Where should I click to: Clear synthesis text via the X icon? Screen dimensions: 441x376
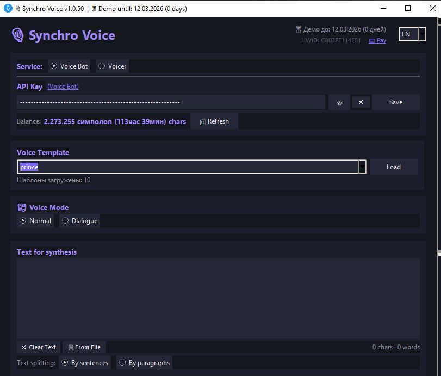(x=23, y=347)
